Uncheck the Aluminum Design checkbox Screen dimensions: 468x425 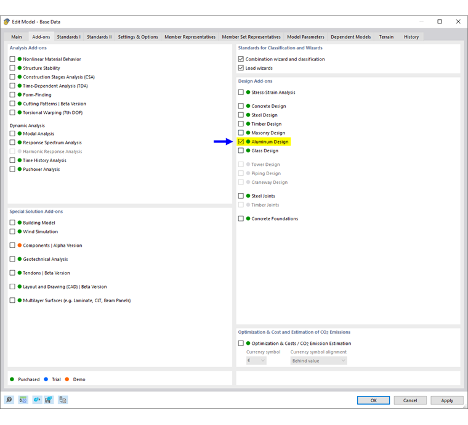(x=241, y=142)
